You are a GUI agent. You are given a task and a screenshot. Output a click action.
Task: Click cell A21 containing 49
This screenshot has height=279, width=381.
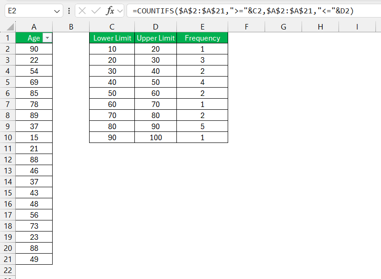(34, 259)
